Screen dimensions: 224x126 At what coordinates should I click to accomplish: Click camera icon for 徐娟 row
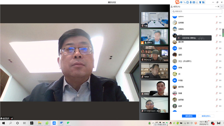pyautogui.click(x=220, y=67)
